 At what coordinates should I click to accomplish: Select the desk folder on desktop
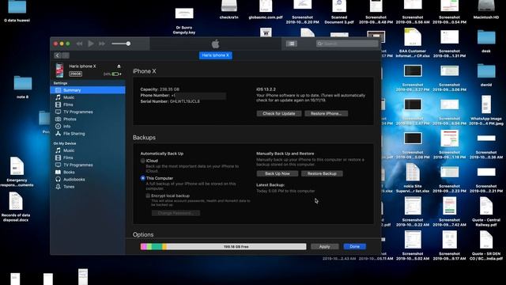[x=486, y=41]
